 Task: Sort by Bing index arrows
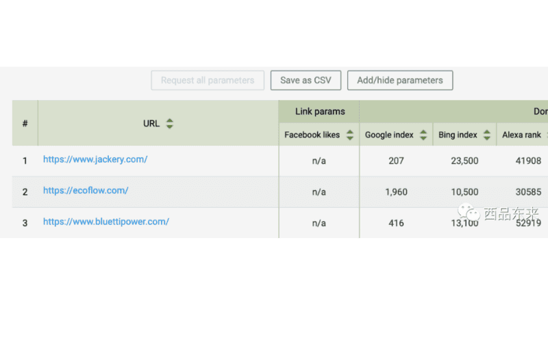[x=487, y=135]
